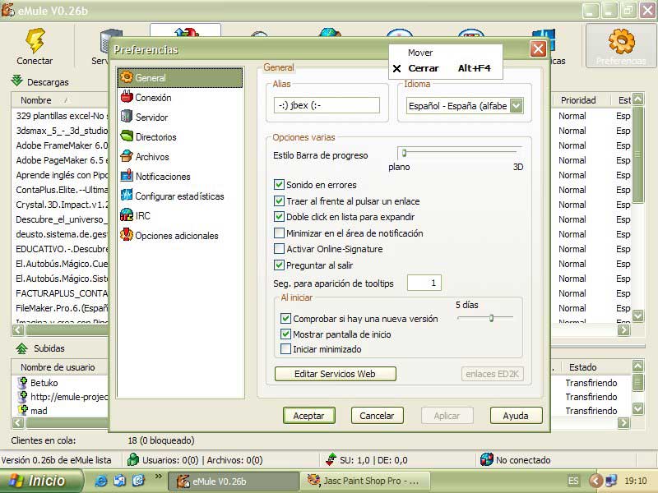Click the second quick launch icon
The width and height of the screenshot is (658, 493).
(119, 481)
